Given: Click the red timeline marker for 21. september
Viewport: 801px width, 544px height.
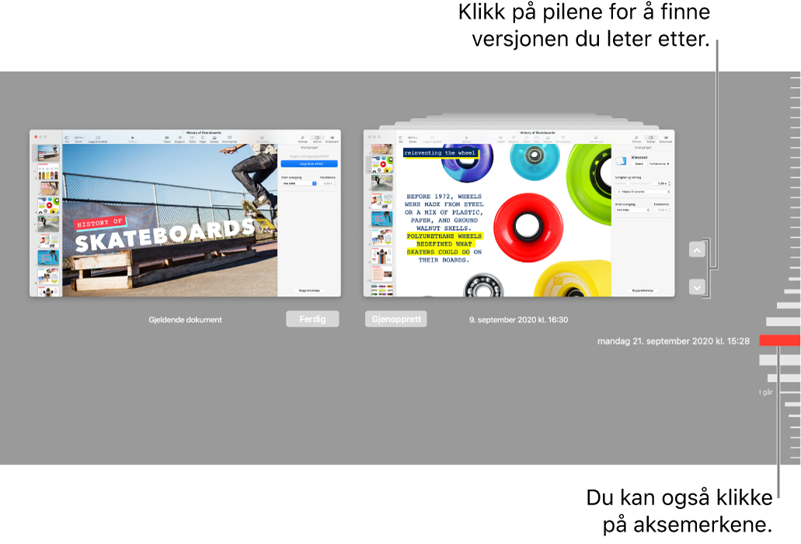Looking at the screenshot, I should [x=779, y=340].
